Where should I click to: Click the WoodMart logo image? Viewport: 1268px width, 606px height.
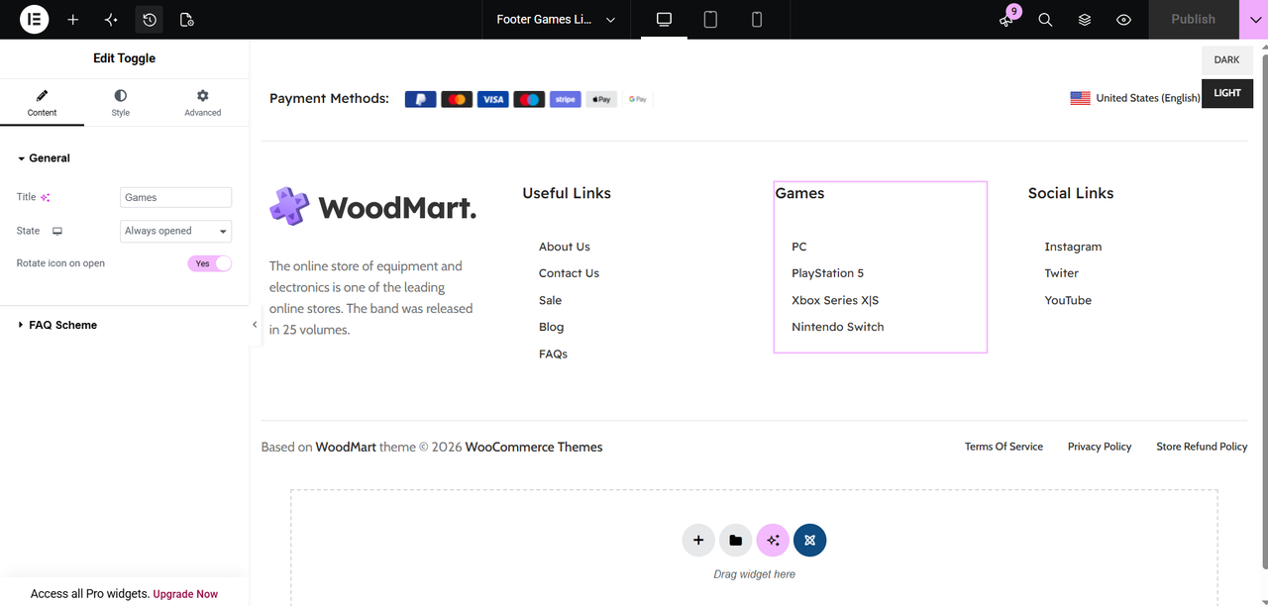coord(372,207)
